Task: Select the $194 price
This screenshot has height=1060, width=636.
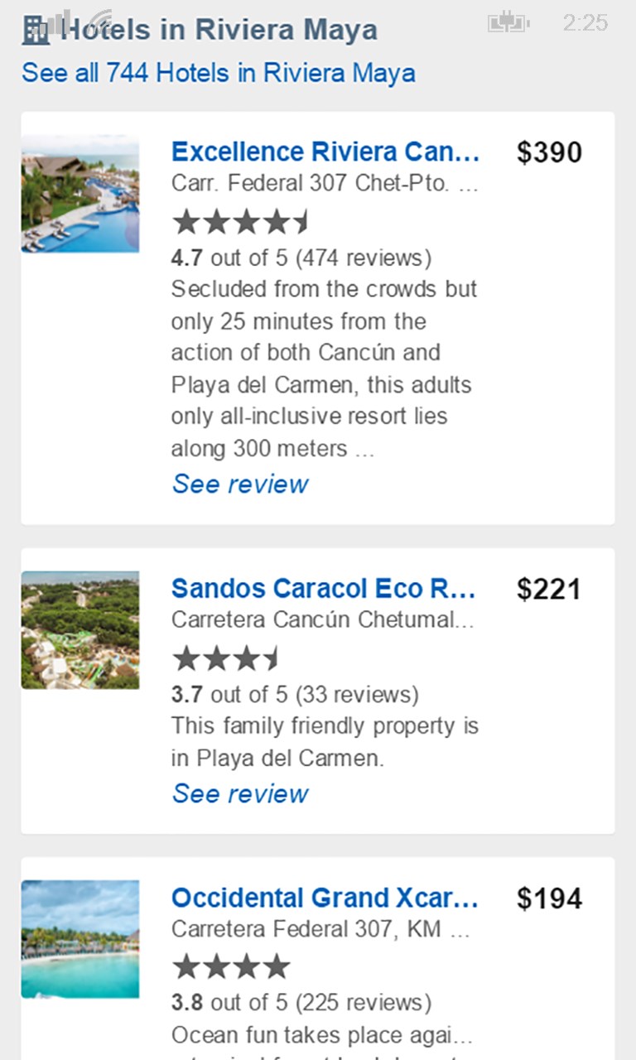Action: (x=549, y=899)
